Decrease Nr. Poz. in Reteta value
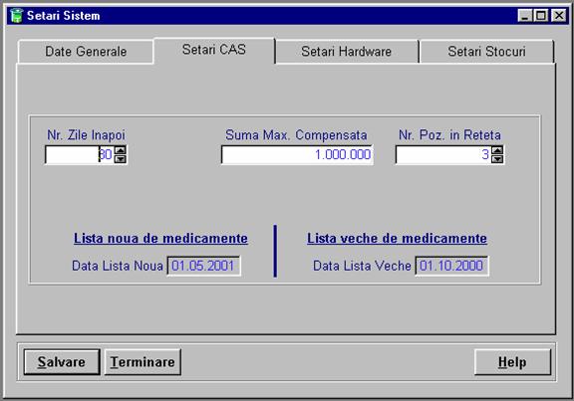The image size is (574, 401). click(x=497, y=159)
